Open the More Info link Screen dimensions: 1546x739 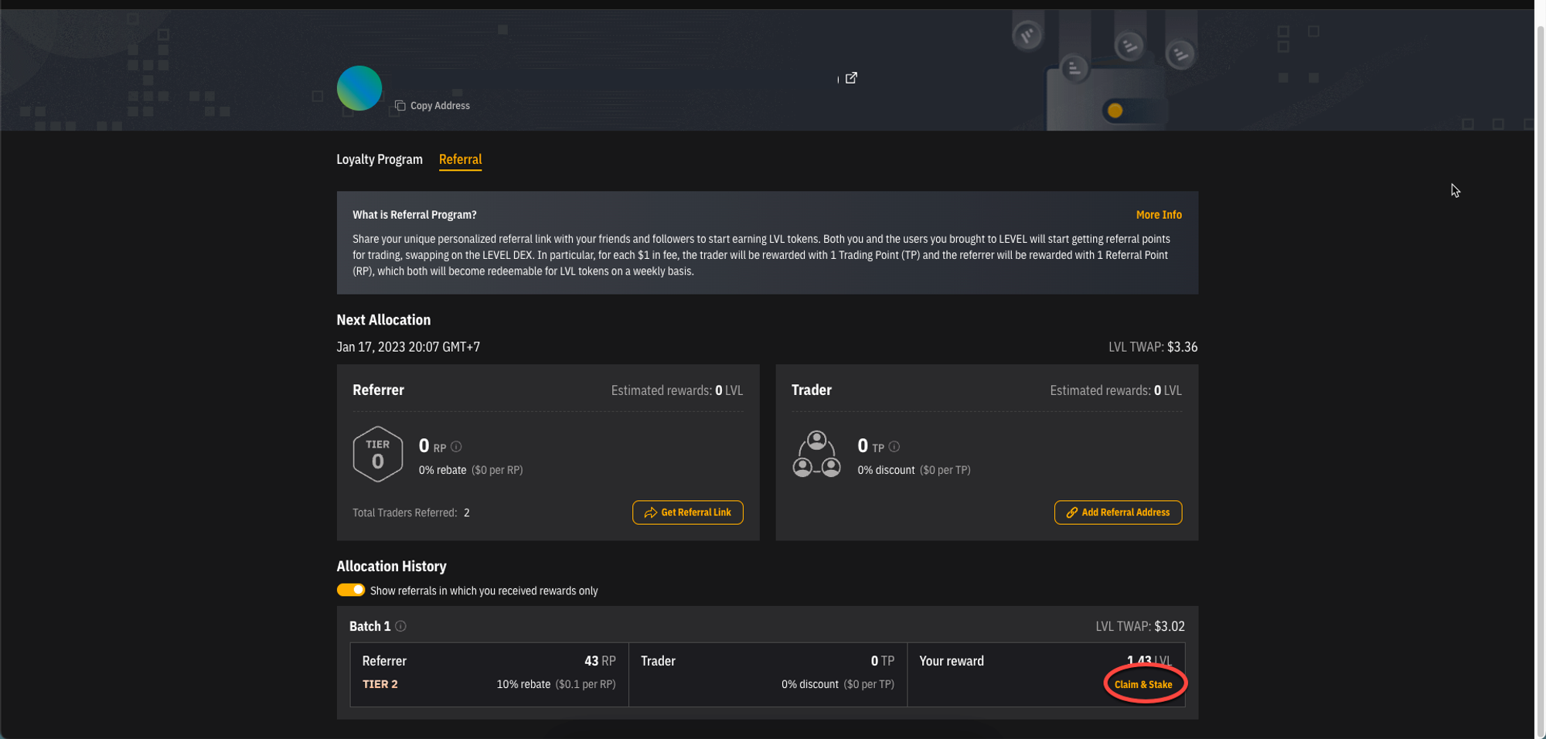1158,215
